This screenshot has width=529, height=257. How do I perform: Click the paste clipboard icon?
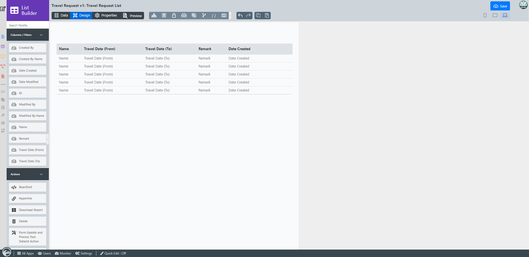point(267,15)
